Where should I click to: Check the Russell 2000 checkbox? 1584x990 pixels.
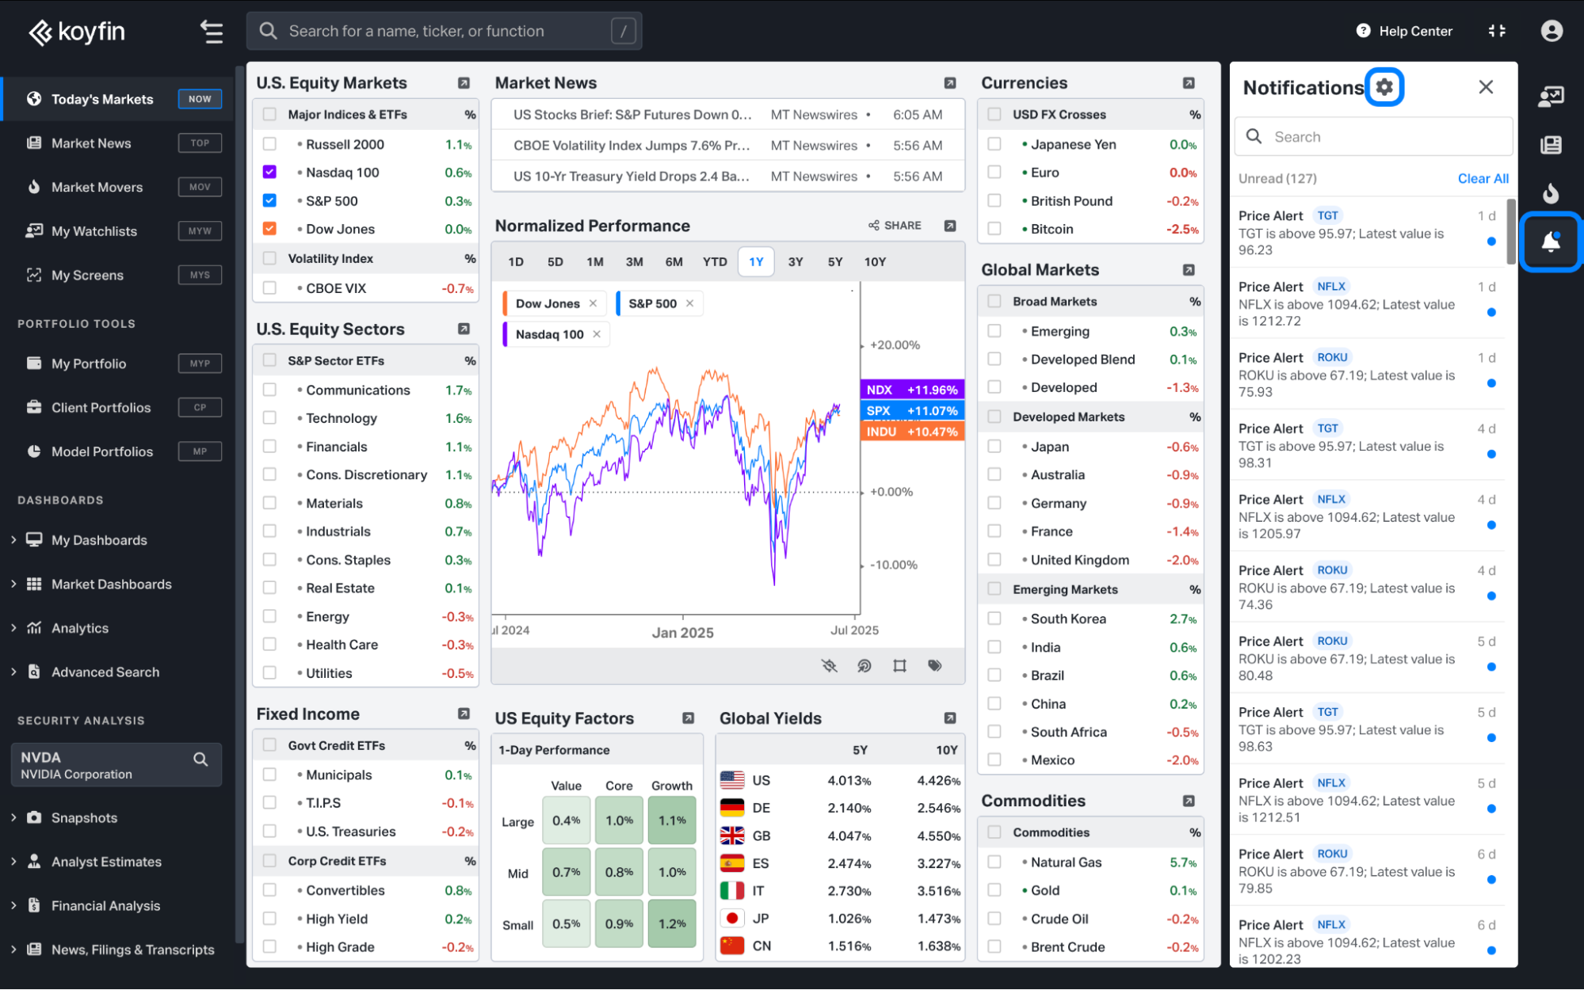point(269,144)
